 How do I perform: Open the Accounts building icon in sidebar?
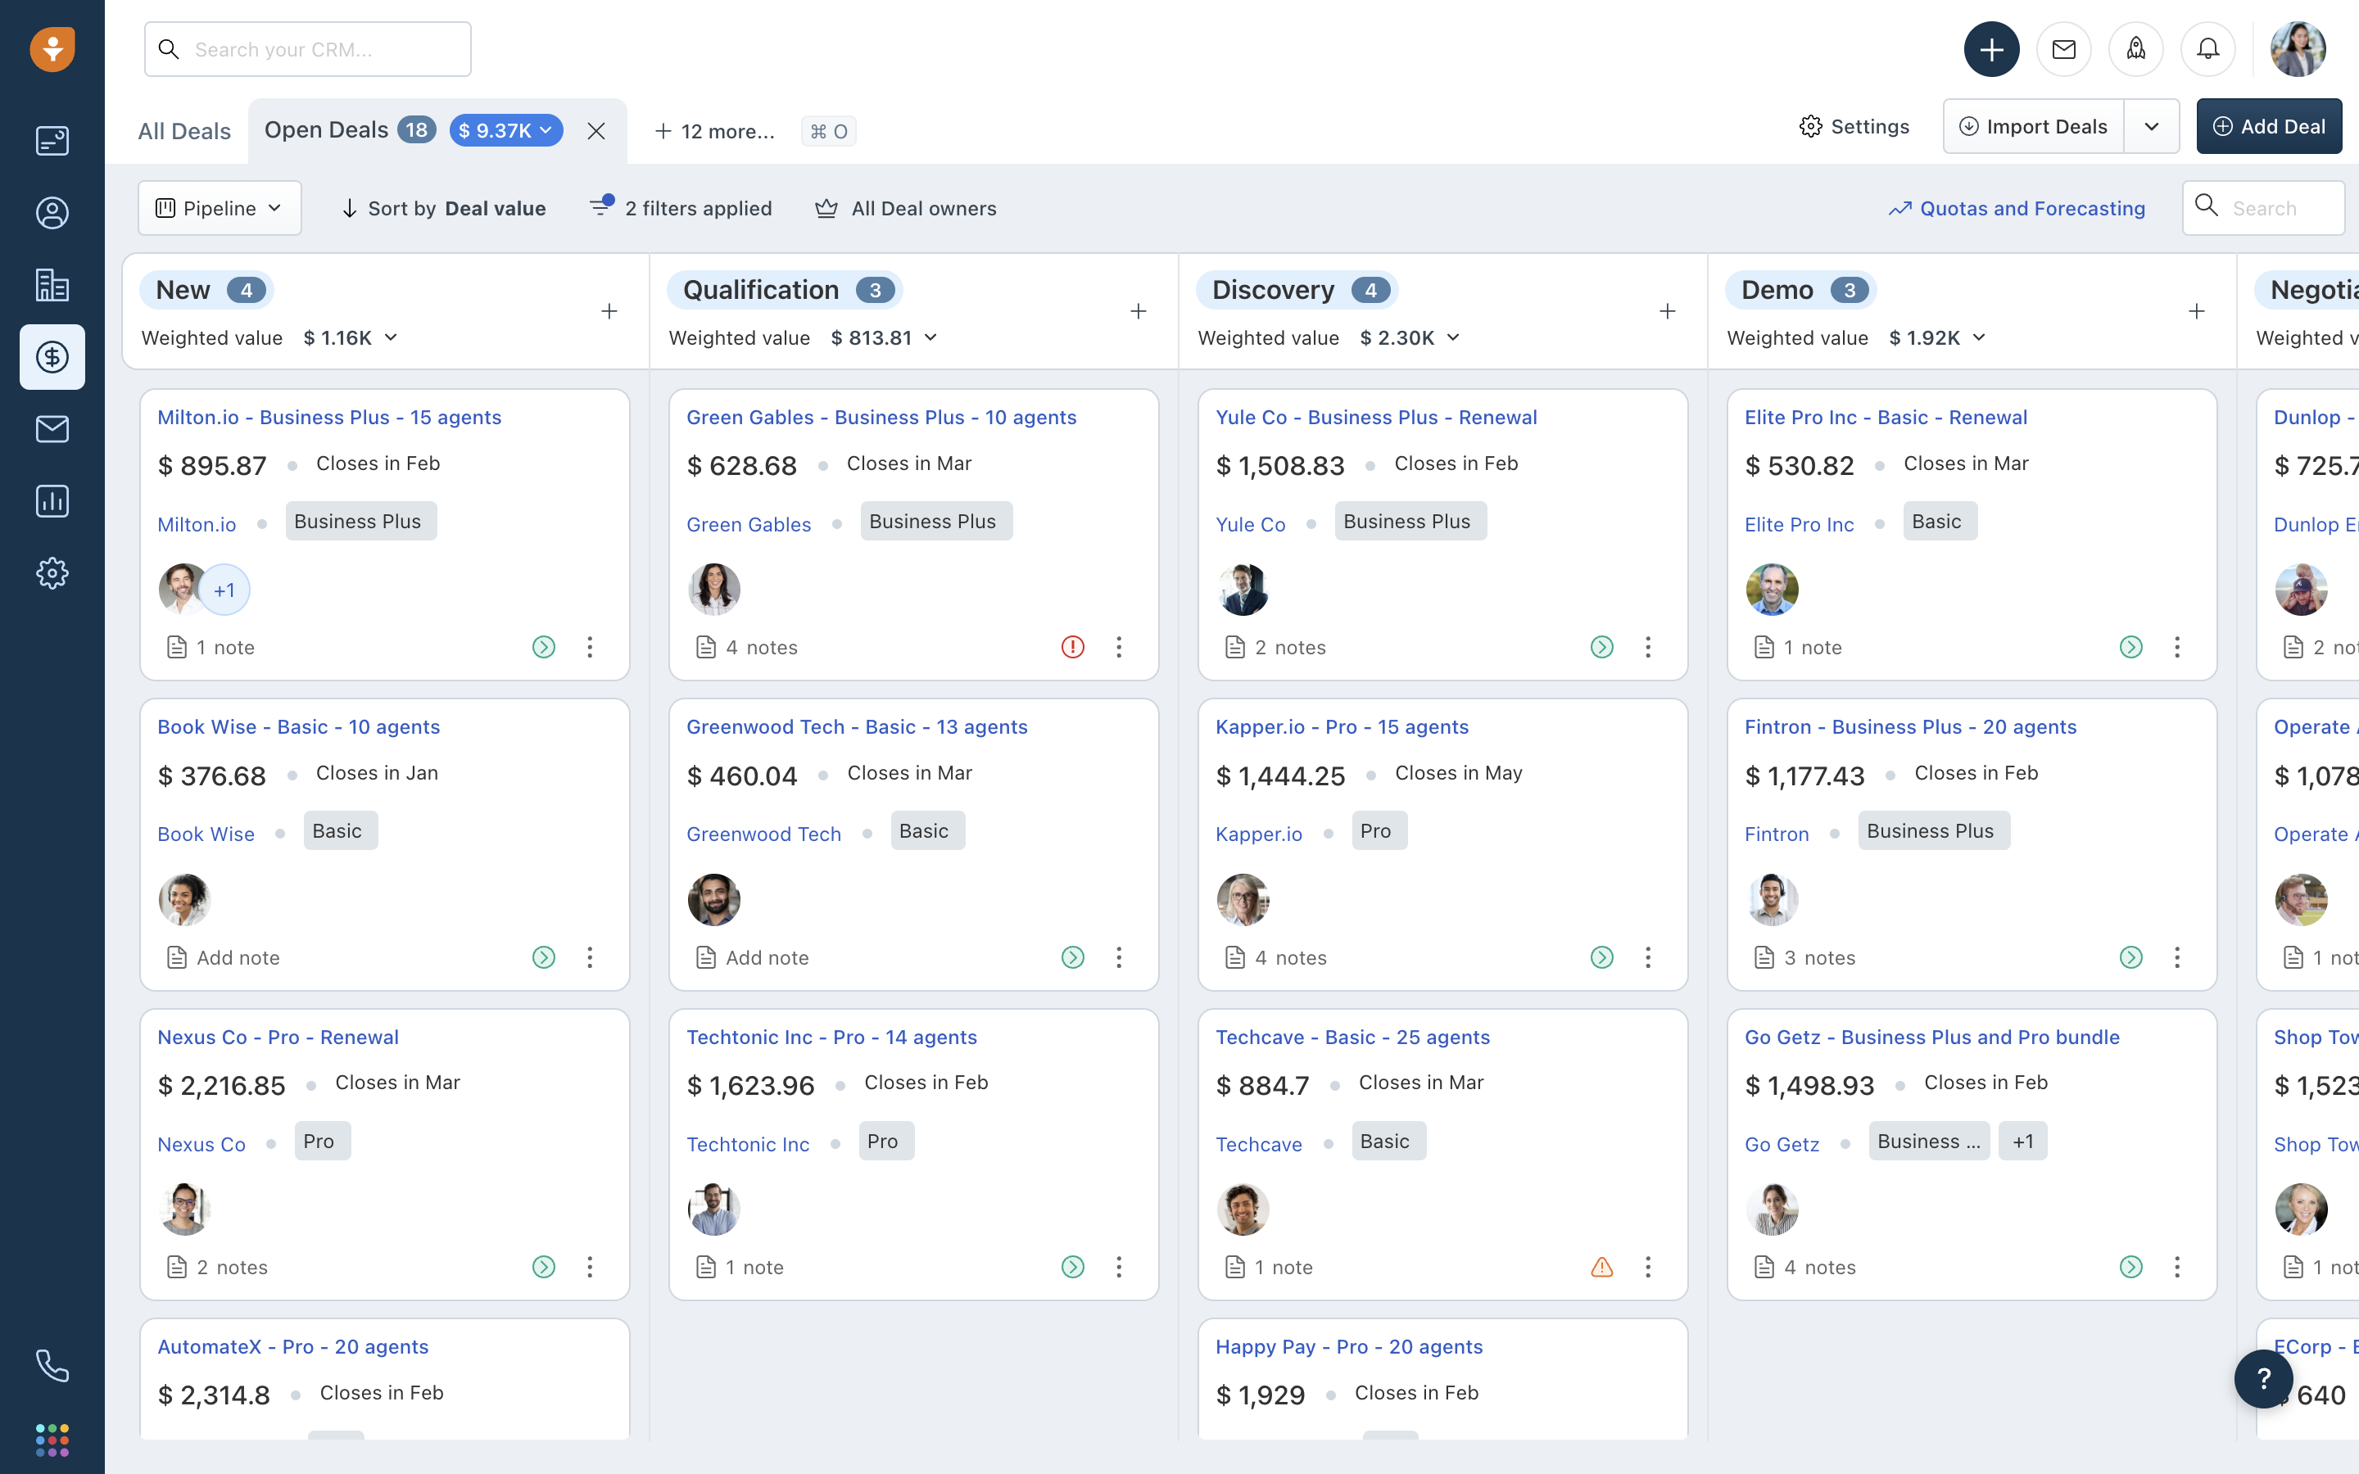tap(52, 285)
